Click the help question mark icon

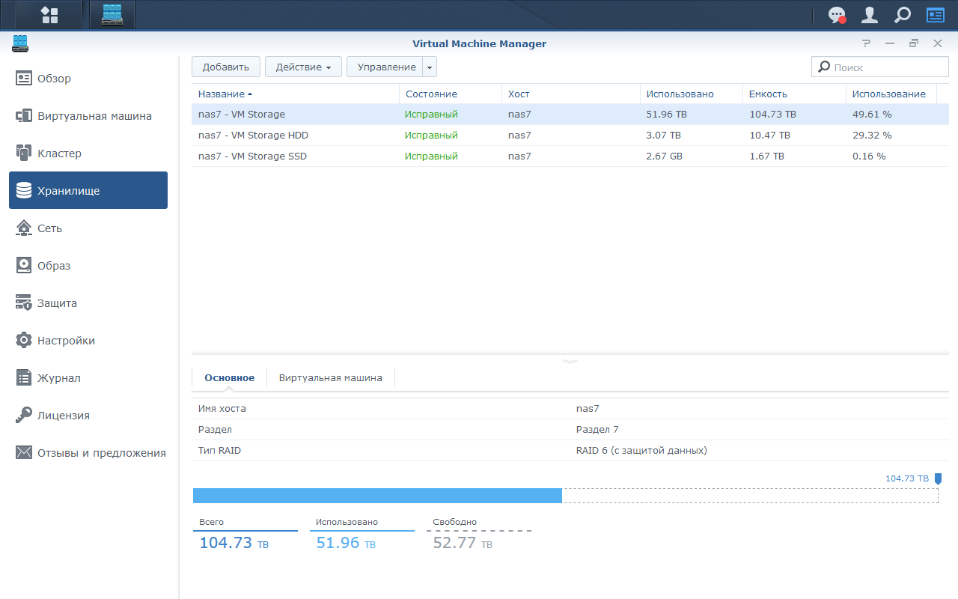click(866, 43)
